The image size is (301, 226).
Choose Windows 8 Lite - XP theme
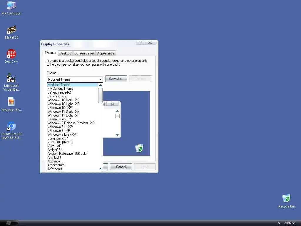72,134
